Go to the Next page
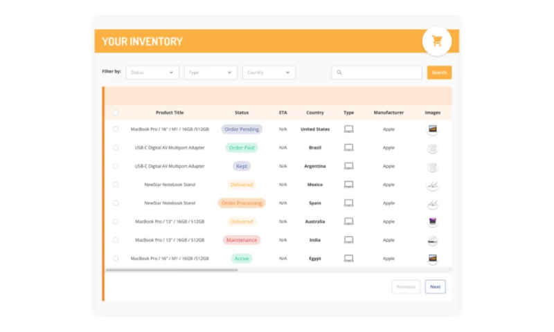The height and width of the screenshot is (332, 554). pos(435,286)
